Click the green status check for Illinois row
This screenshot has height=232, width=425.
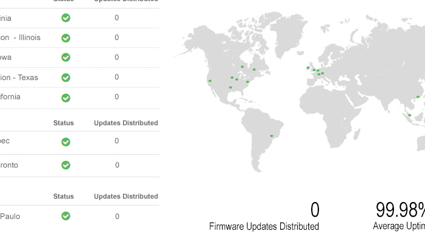[x=66, y=38]
